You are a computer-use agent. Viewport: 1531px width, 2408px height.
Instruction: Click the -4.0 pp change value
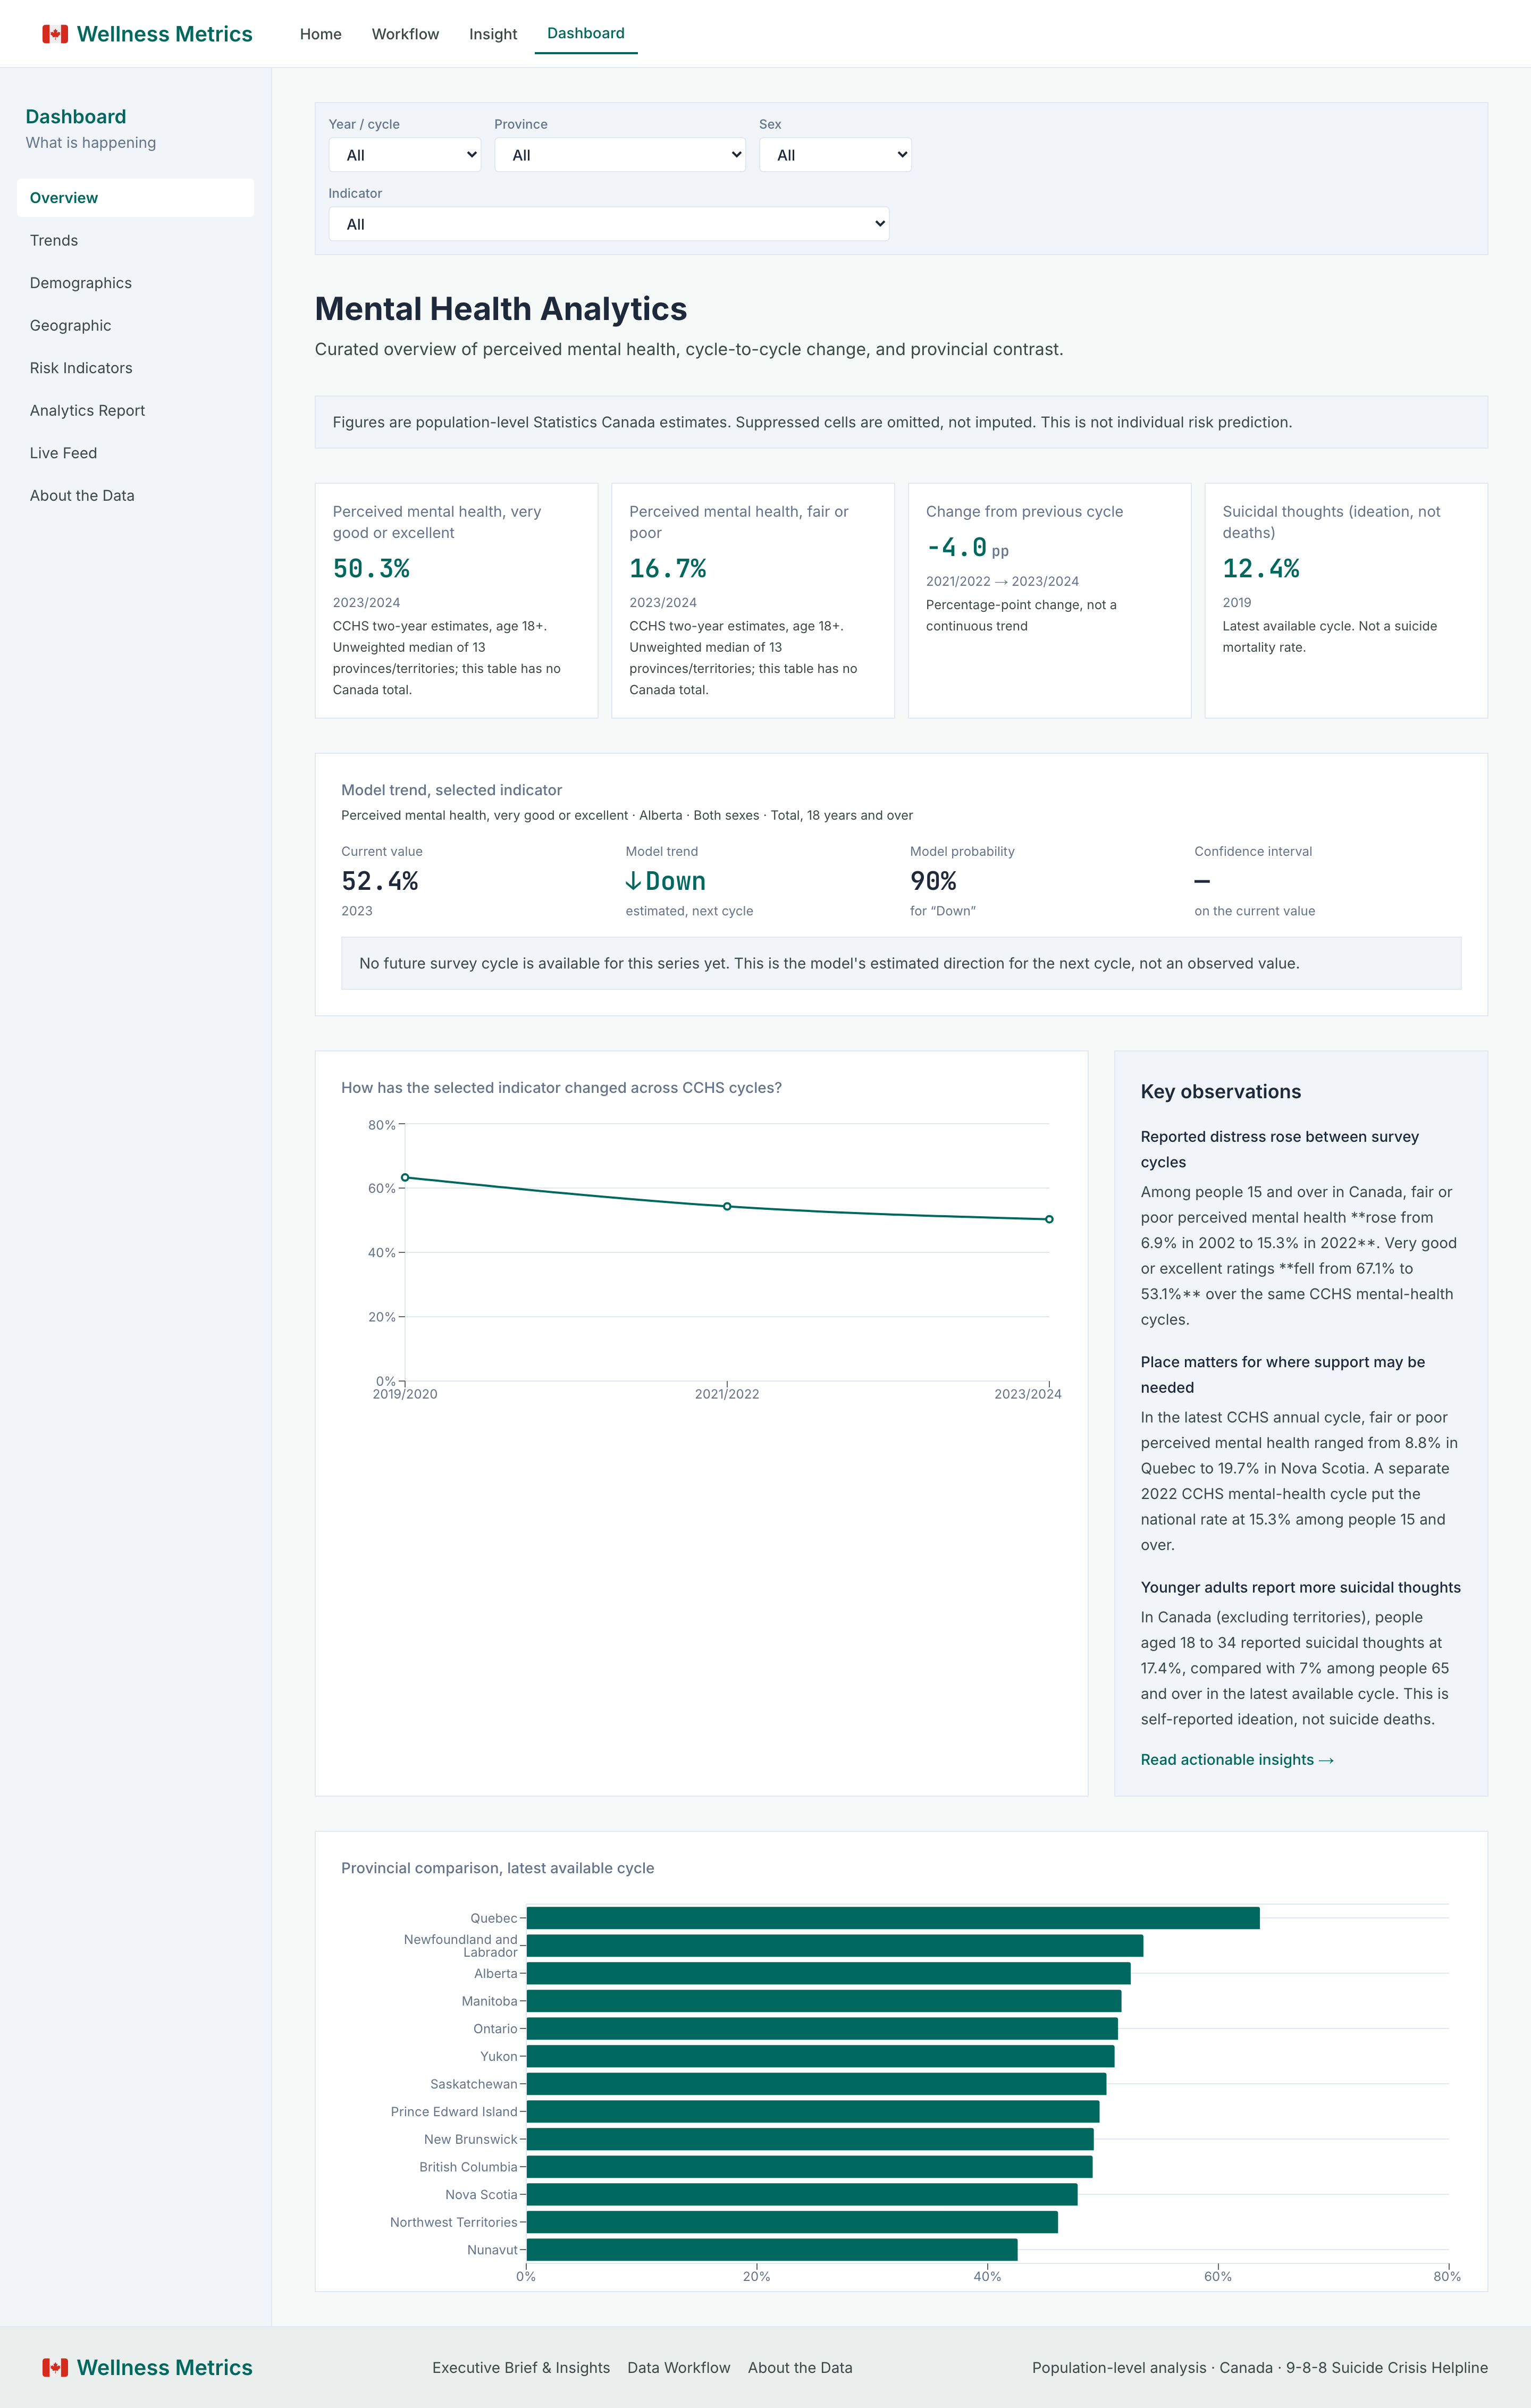pos(967,548)
